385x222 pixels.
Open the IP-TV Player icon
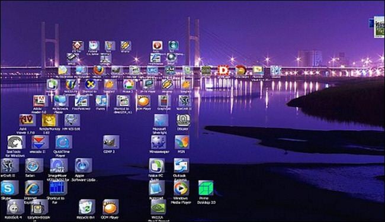149,85
